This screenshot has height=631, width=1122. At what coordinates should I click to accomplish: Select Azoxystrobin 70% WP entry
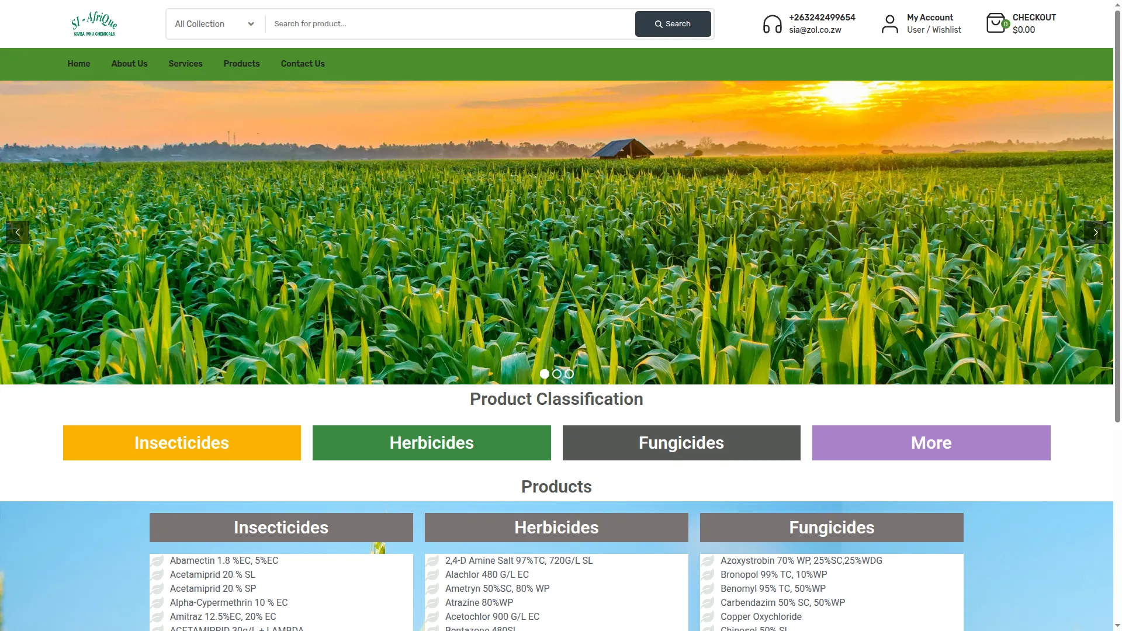(801, 561)
